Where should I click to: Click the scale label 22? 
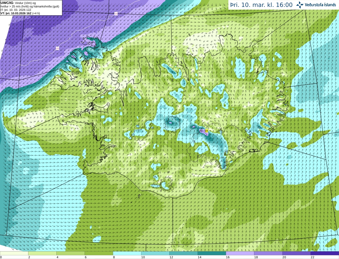click(313, 257)
